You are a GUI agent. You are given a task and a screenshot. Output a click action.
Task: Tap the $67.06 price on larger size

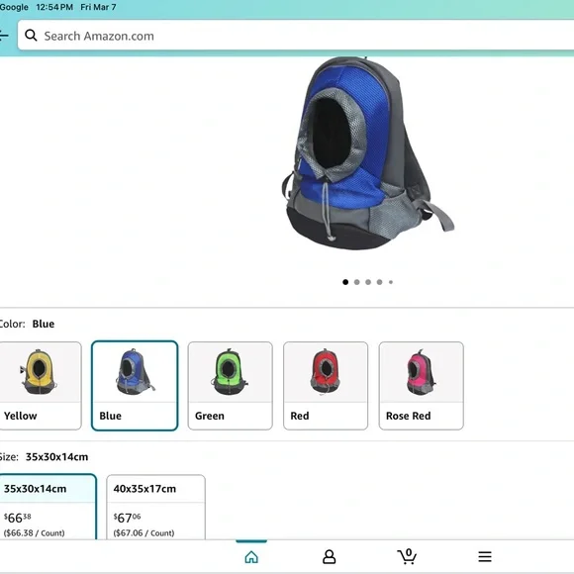(x=127, y=518)
